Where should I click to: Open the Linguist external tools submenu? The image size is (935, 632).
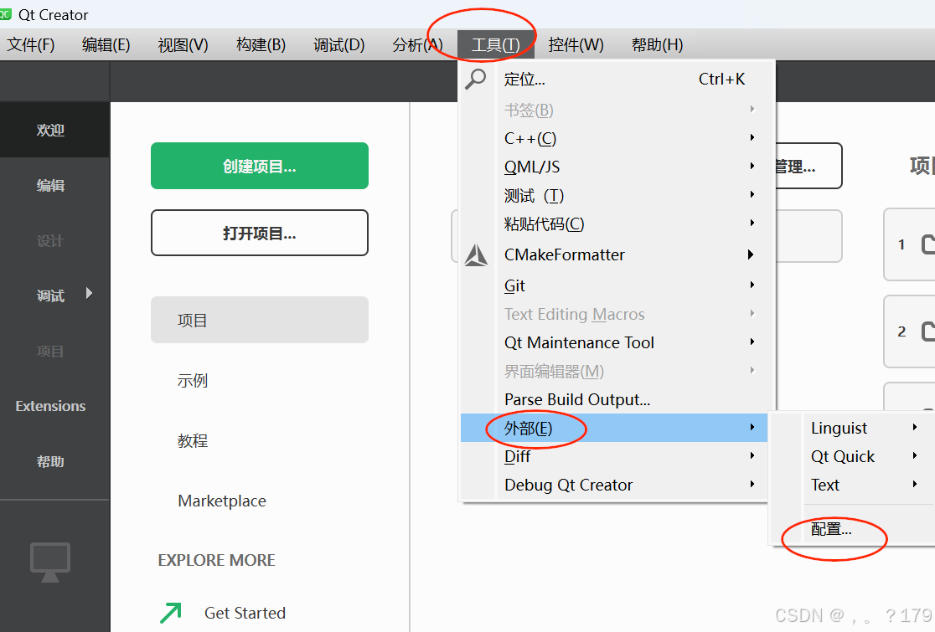[x=853, y=428]
